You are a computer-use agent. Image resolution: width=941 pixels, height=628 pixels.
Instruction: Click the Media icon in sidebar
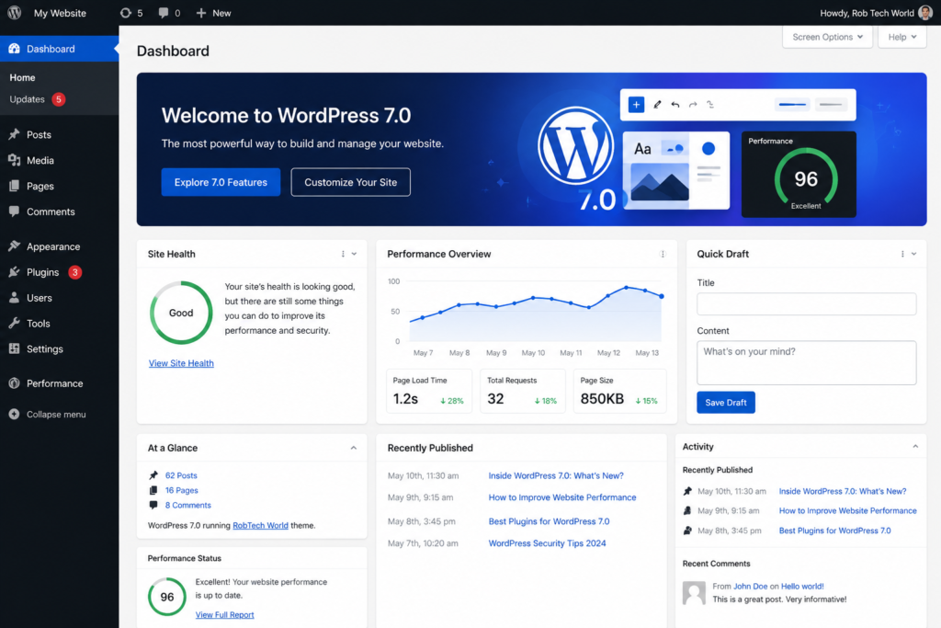coord(15,160)
